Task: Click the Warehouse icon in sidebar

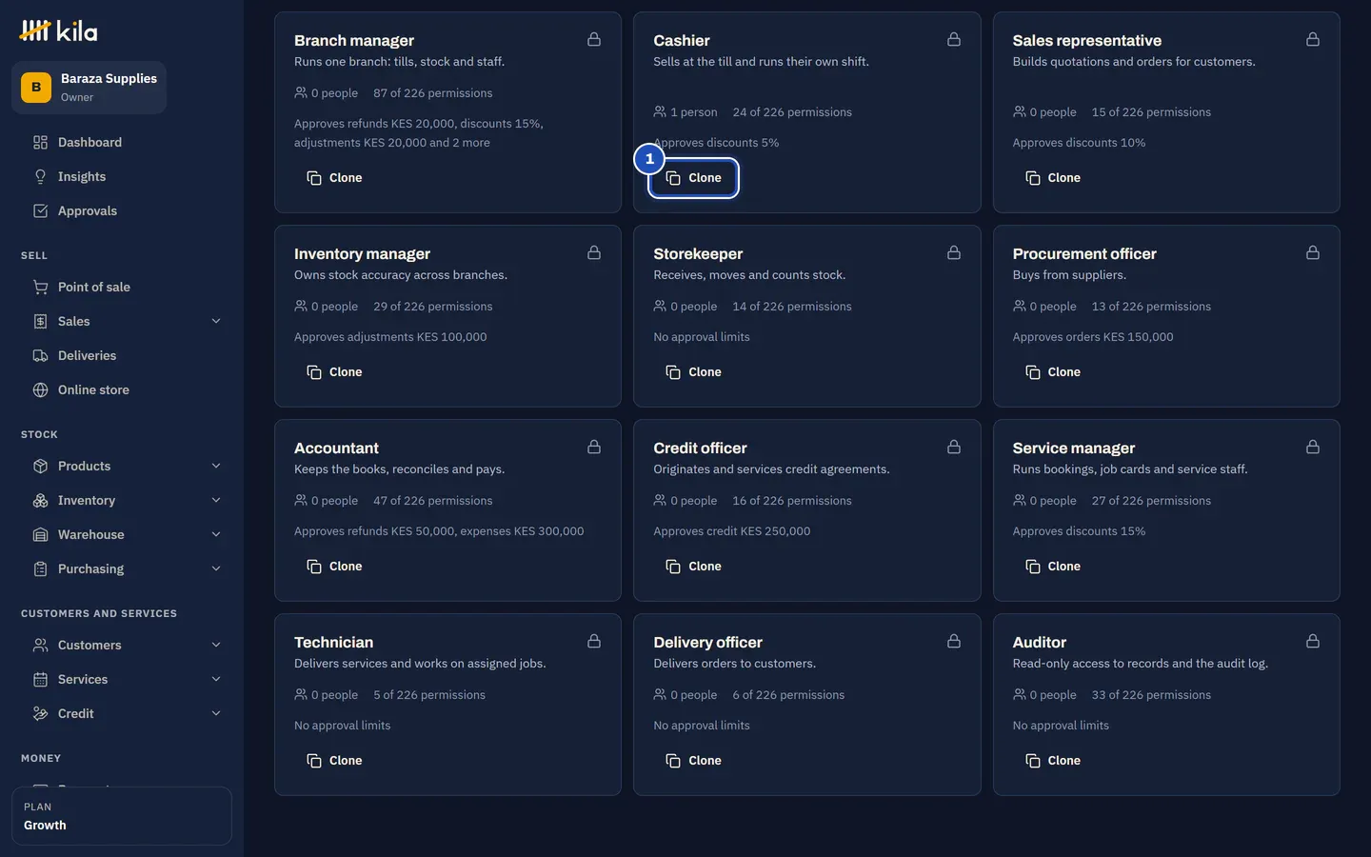Action: tap(40, 535)
